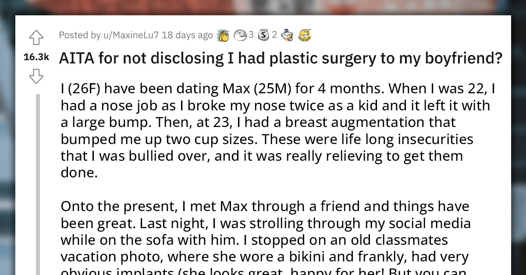Toggle your upvote on the post
Screen dimensions: 526x275
[36, 37]
